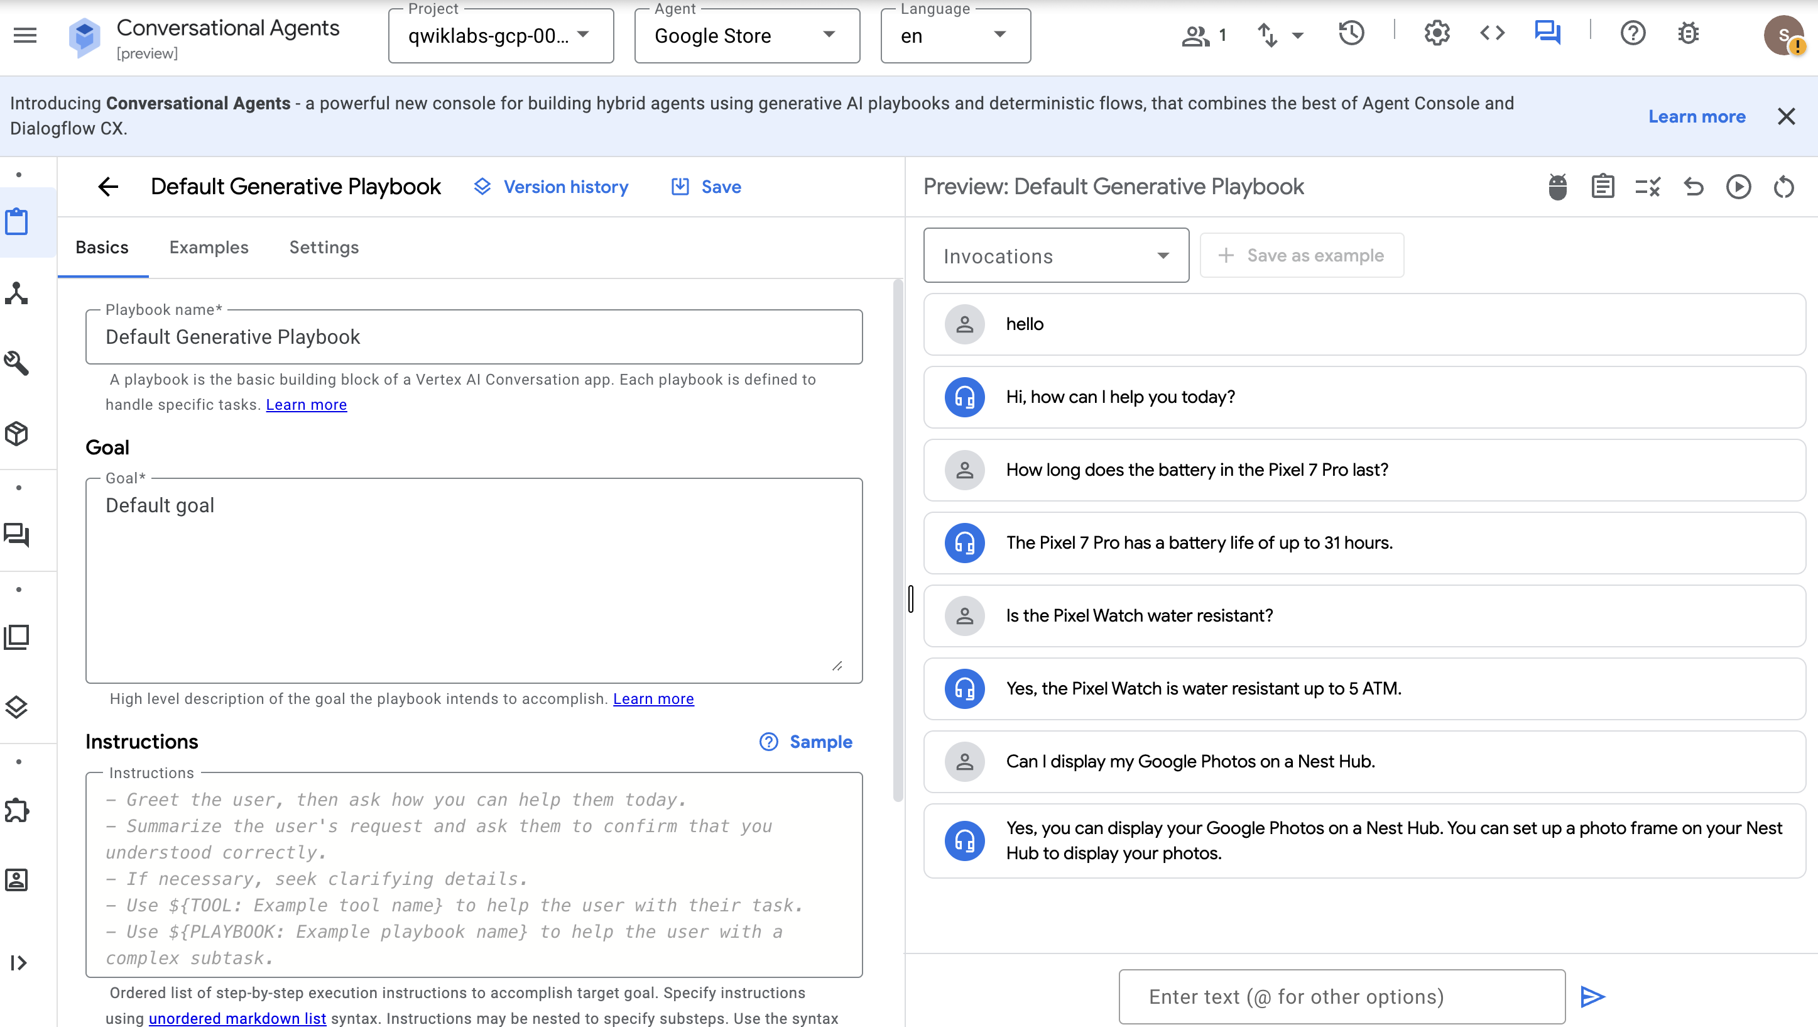Viewport: 1818px width, 1027px height.
Task: Click the Instructions text area
Action: click(474, 874)
